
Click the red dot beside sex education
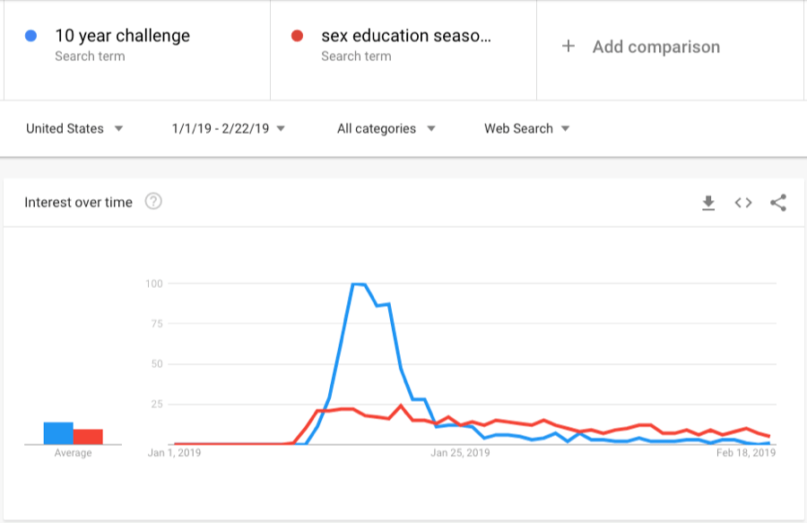(297, 36)
